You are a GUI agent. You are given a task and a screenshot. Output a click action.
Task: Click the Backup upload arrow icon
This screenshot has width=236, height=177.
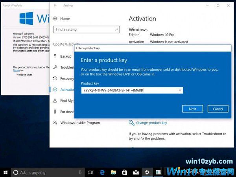55,56
